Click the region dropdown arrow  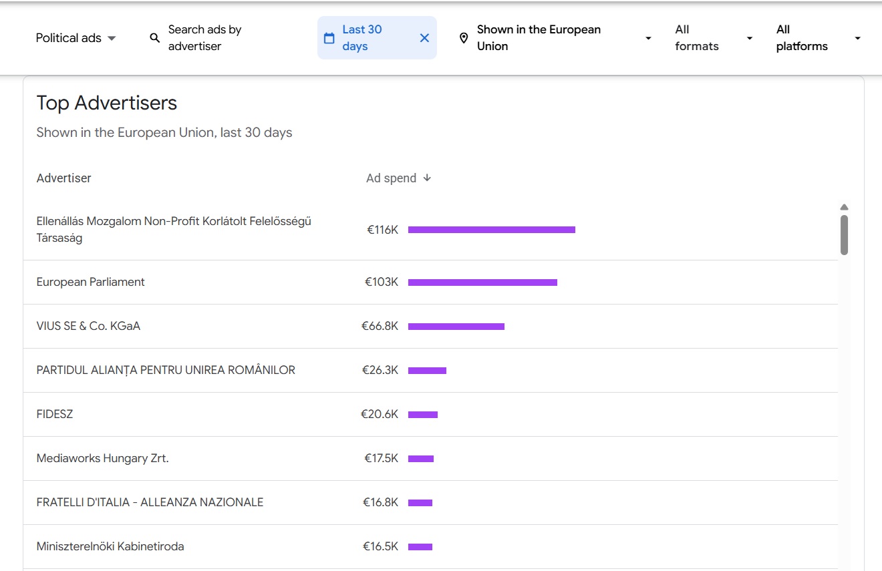click(x=648, y=38)
